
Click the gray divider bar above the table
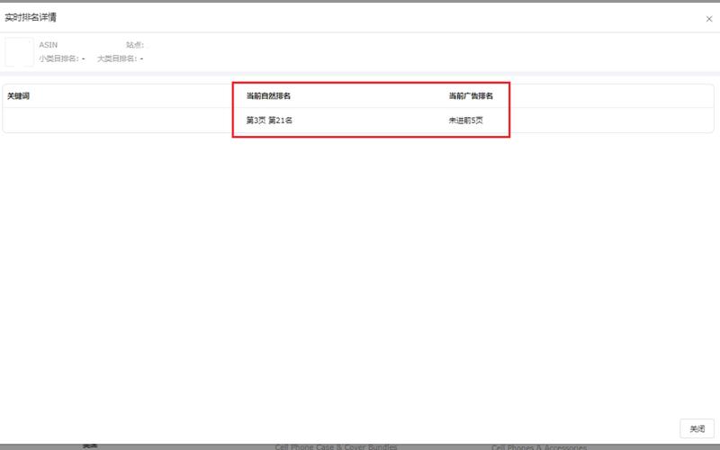(360, 74)
